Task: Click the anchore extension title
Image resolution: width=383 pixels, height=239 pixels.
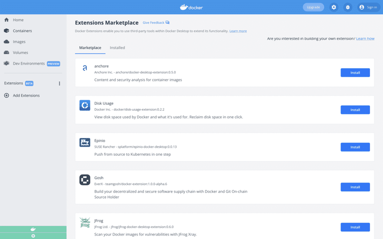Action: [x=101, y=66]
